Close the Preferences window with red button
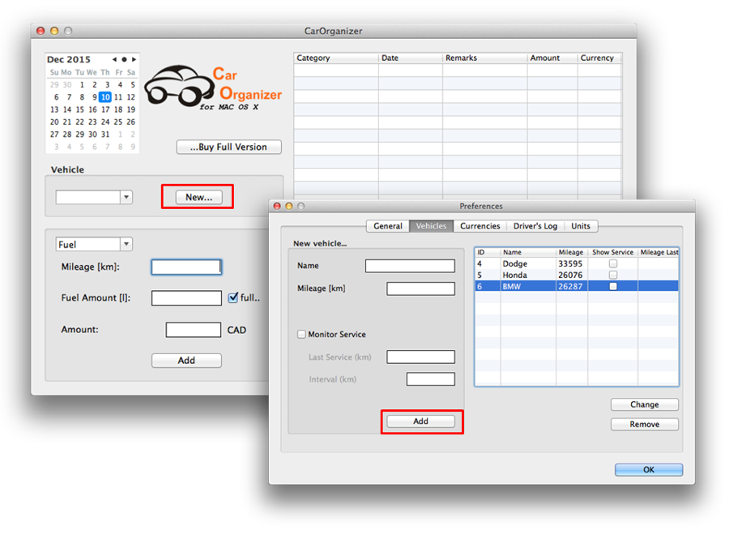Image resolution: width=729 pixels, height=547 pixels. 276,207
